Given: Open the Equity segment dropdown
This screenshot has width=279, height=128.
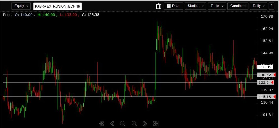Looking at the screenshot, I should (x=21, y=6).
